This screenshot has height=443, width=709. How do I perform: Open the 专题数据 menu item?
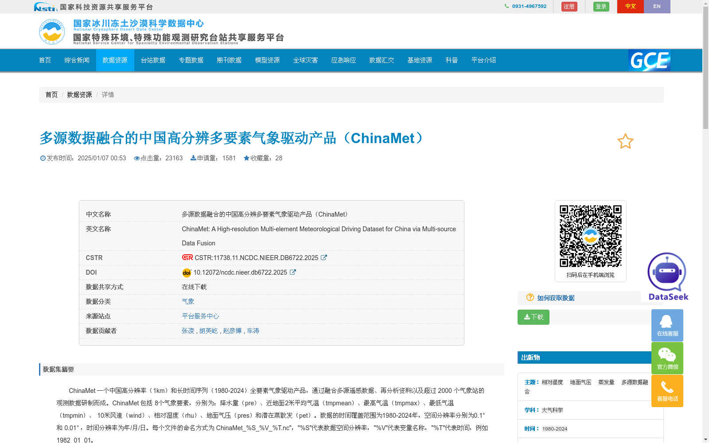[191, 60]
